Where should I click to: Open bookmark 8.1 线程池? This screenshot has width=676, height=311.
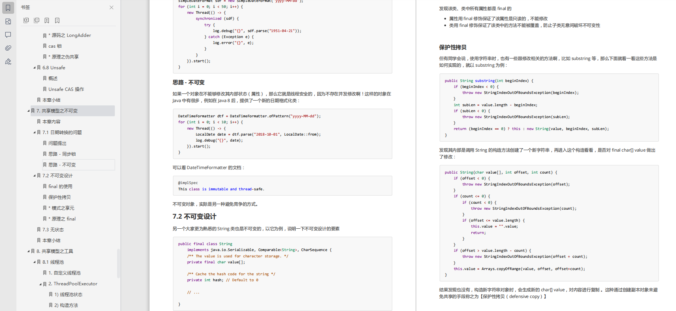click(53, 262)
